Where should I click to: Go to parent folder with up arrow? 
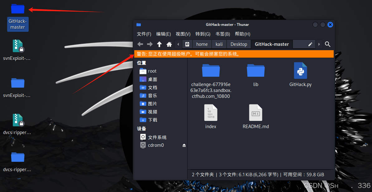[160, 44]
